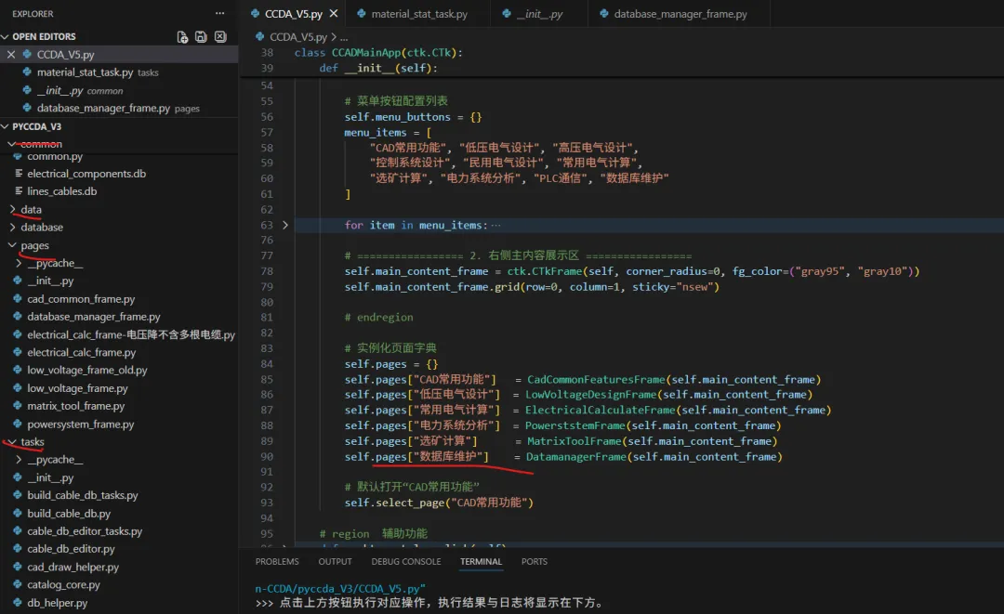Image resolution: width=1004 pixels, height=614 pixels.
Task: Collapse the pages folder
Action: pos(12,245)
